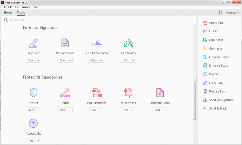The height and width of the screenshot is (145, 242).
Task: Switch to the Tools tab
Action: pos(21,13)
